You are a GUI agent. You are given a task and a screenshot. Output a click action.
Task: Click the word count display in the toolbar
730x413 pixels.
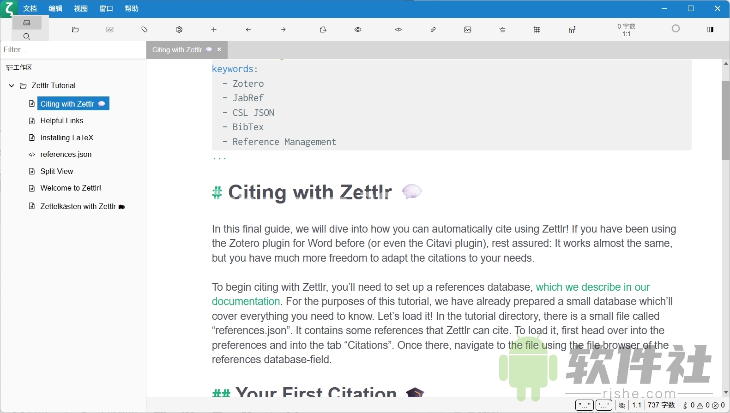(627, 30)
